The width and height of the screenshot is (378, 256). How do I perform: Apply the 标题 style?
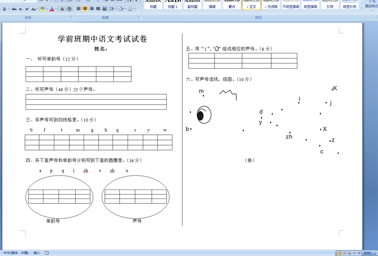tap(153, 4)
